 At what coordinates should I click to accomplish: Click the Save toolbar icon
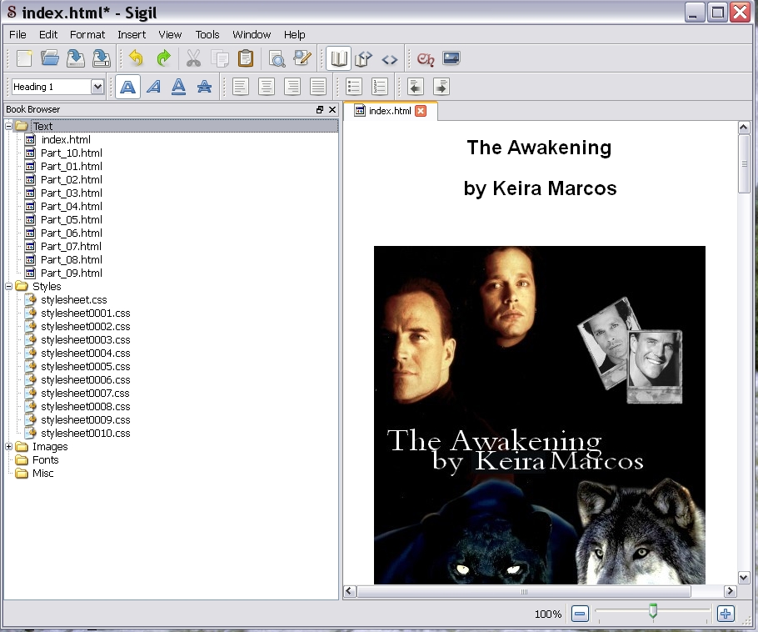tap(76, 58)
